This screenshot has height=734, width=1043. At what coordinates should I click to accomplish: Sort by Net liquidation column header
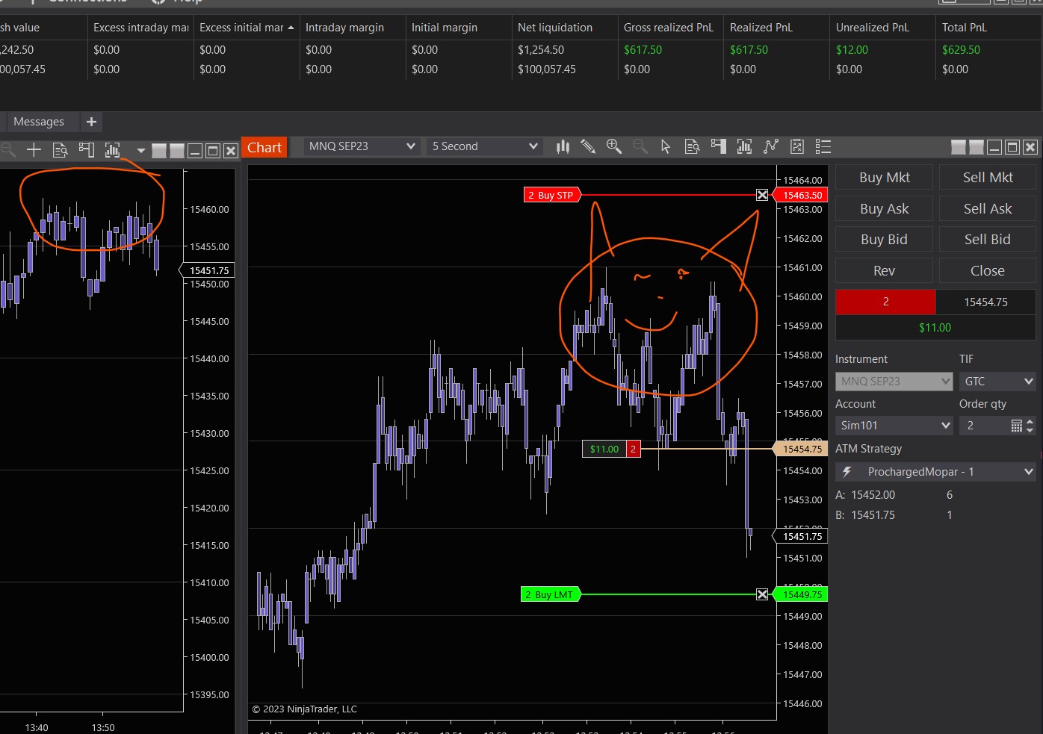(565, 28)
